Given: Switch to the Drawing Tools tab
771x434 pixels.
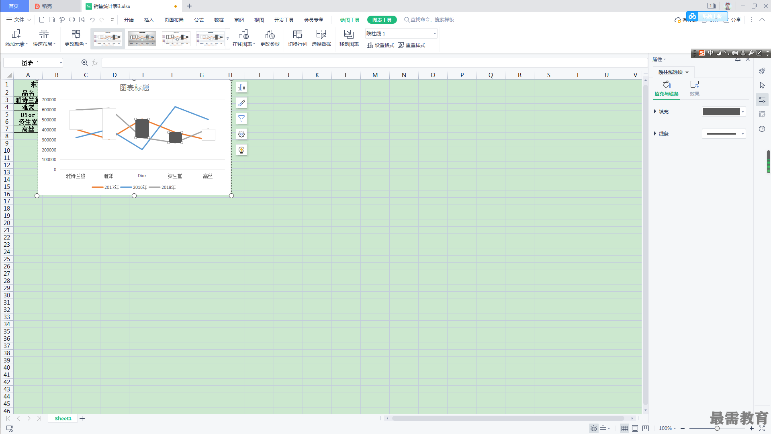Looking at the screenshot, I should (350, 20).
